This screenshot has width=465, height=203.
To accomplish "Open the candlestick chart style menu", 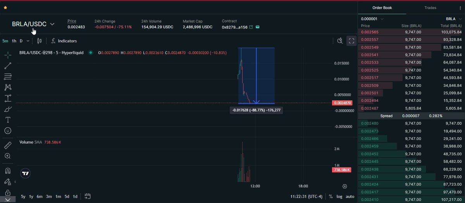I will [x=39, y=41].
